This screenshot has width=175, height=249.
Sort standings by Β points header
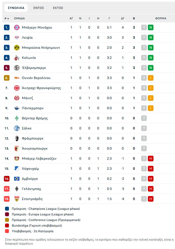(x=134, y=18)
